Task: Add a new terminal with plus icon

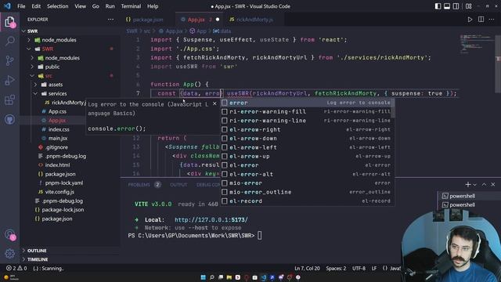Action: [468, 185]
